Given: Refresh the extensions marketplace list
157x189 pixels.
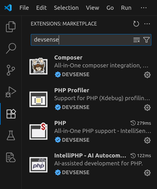Looking at the screenshot, I should coord(136,24).
